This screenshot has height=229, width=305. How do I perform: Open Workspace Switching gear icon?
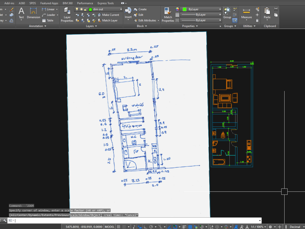(270, 227)
